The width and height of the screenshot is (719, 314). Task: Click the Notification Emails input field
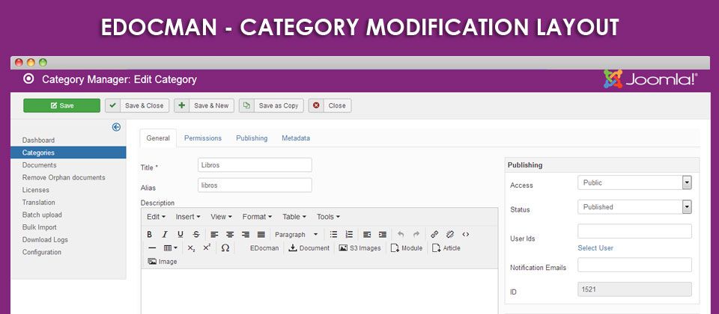[634, 265]
